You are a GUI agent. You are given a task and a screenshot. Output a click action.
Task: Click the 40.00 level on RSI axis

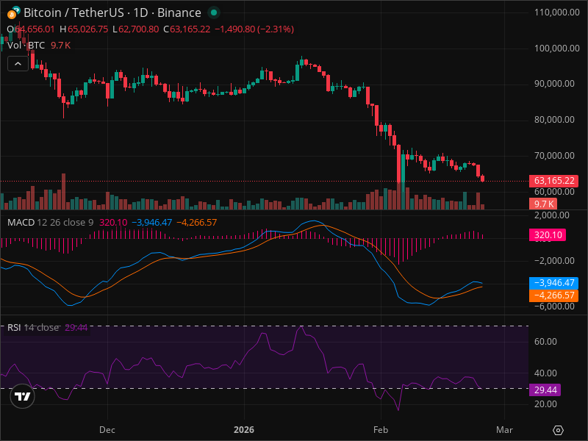545,373
